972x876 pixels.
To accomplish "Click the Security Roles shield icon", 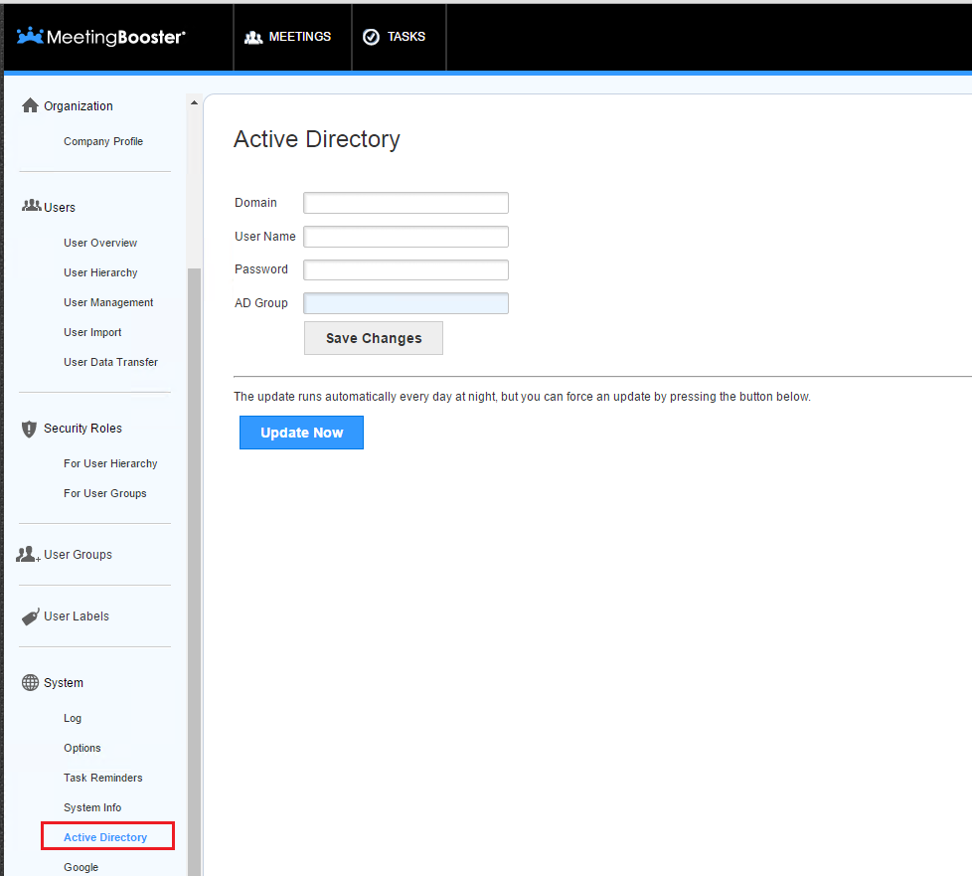I will point(29,428).
